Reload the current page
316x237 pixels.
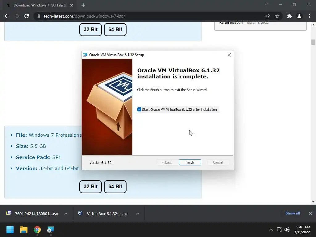[x=27, y=16]
